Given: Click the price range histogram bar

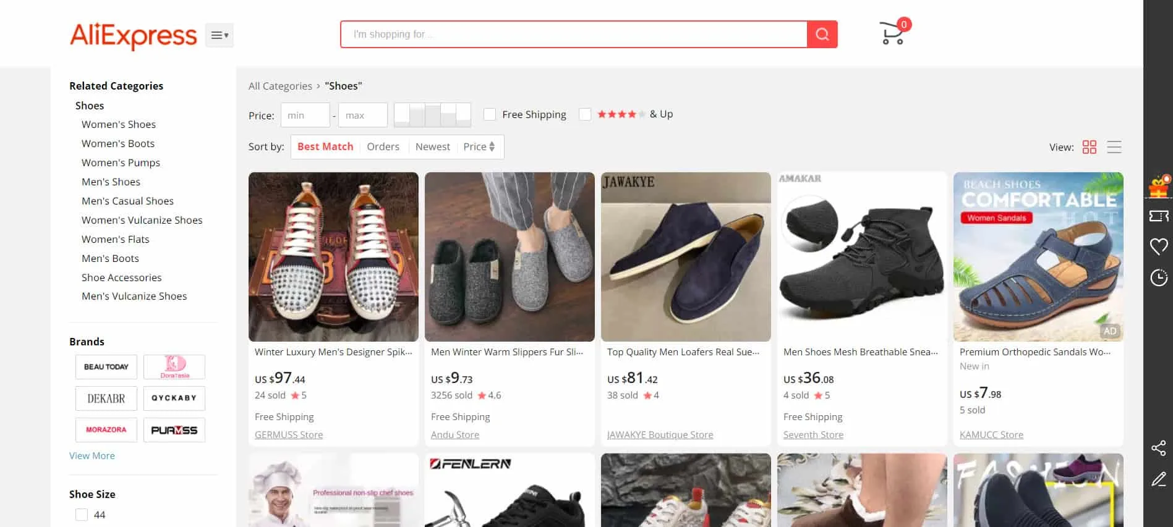Looking at the screenshot, I should (x=432, y=115).
